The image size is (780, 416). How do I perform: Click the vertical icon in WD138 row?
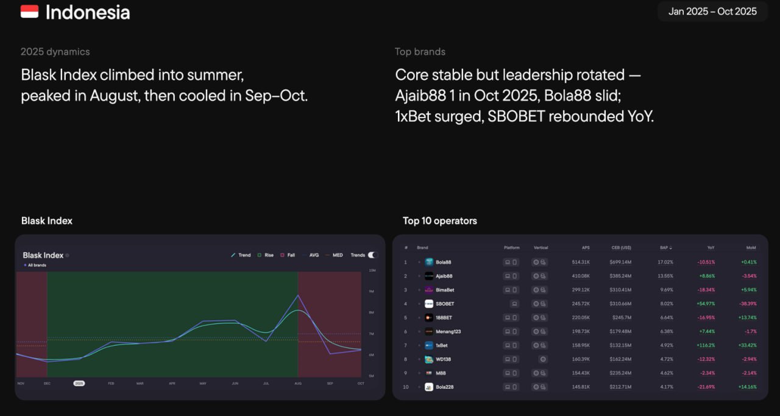tap(542, 359)
